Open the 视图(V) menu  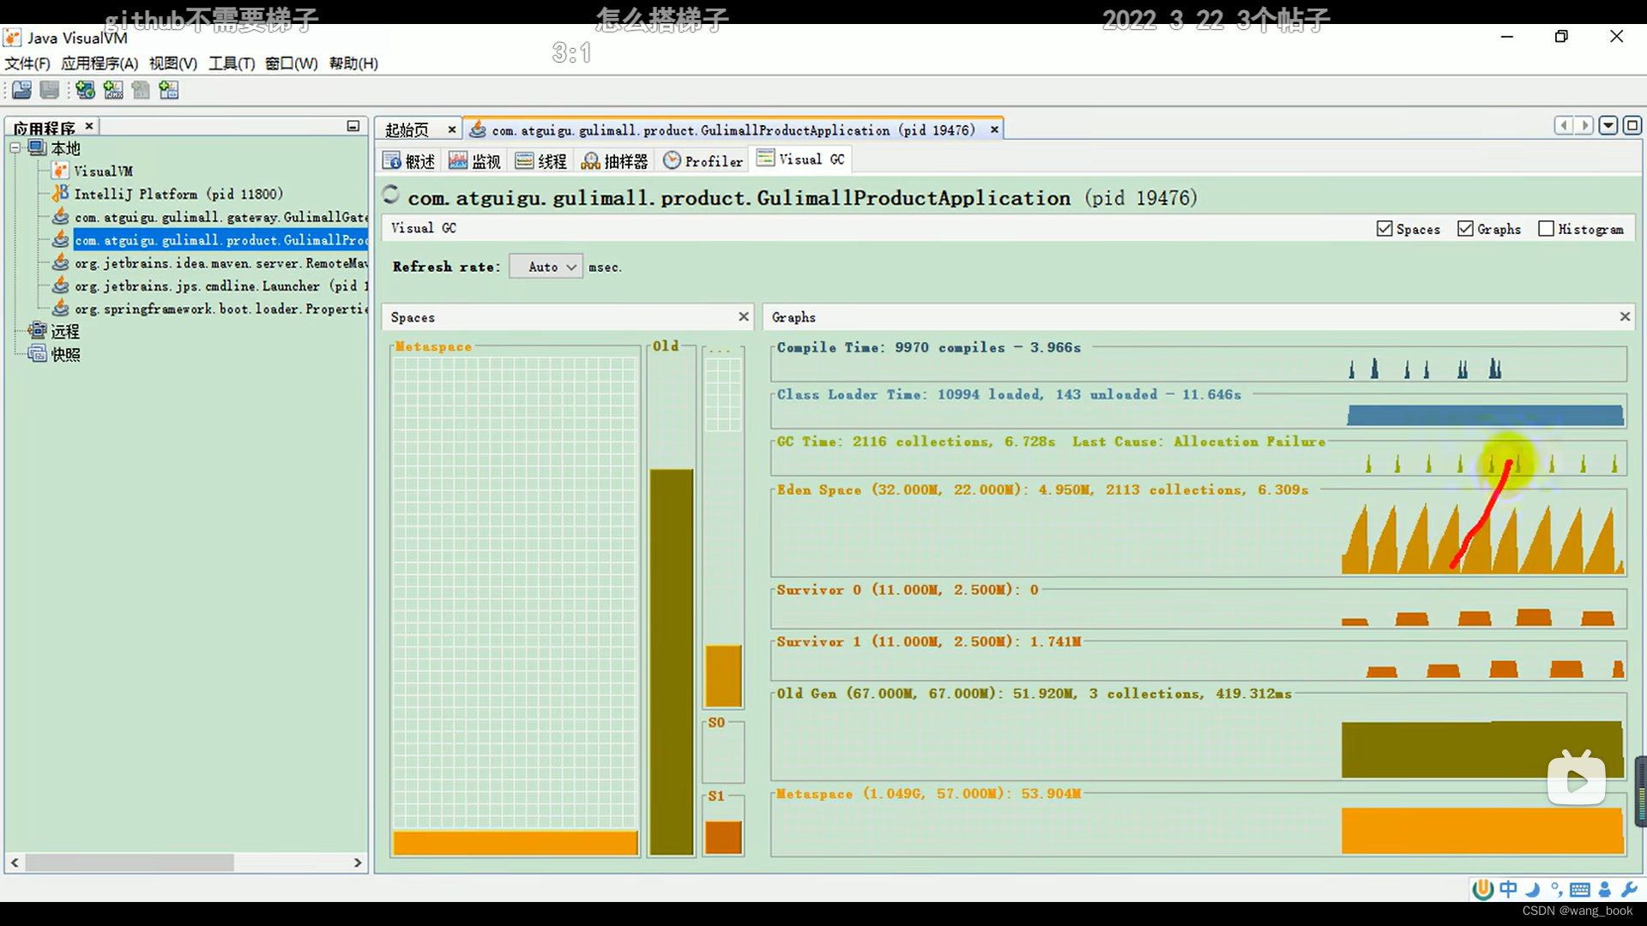click(x=173, y=63)
